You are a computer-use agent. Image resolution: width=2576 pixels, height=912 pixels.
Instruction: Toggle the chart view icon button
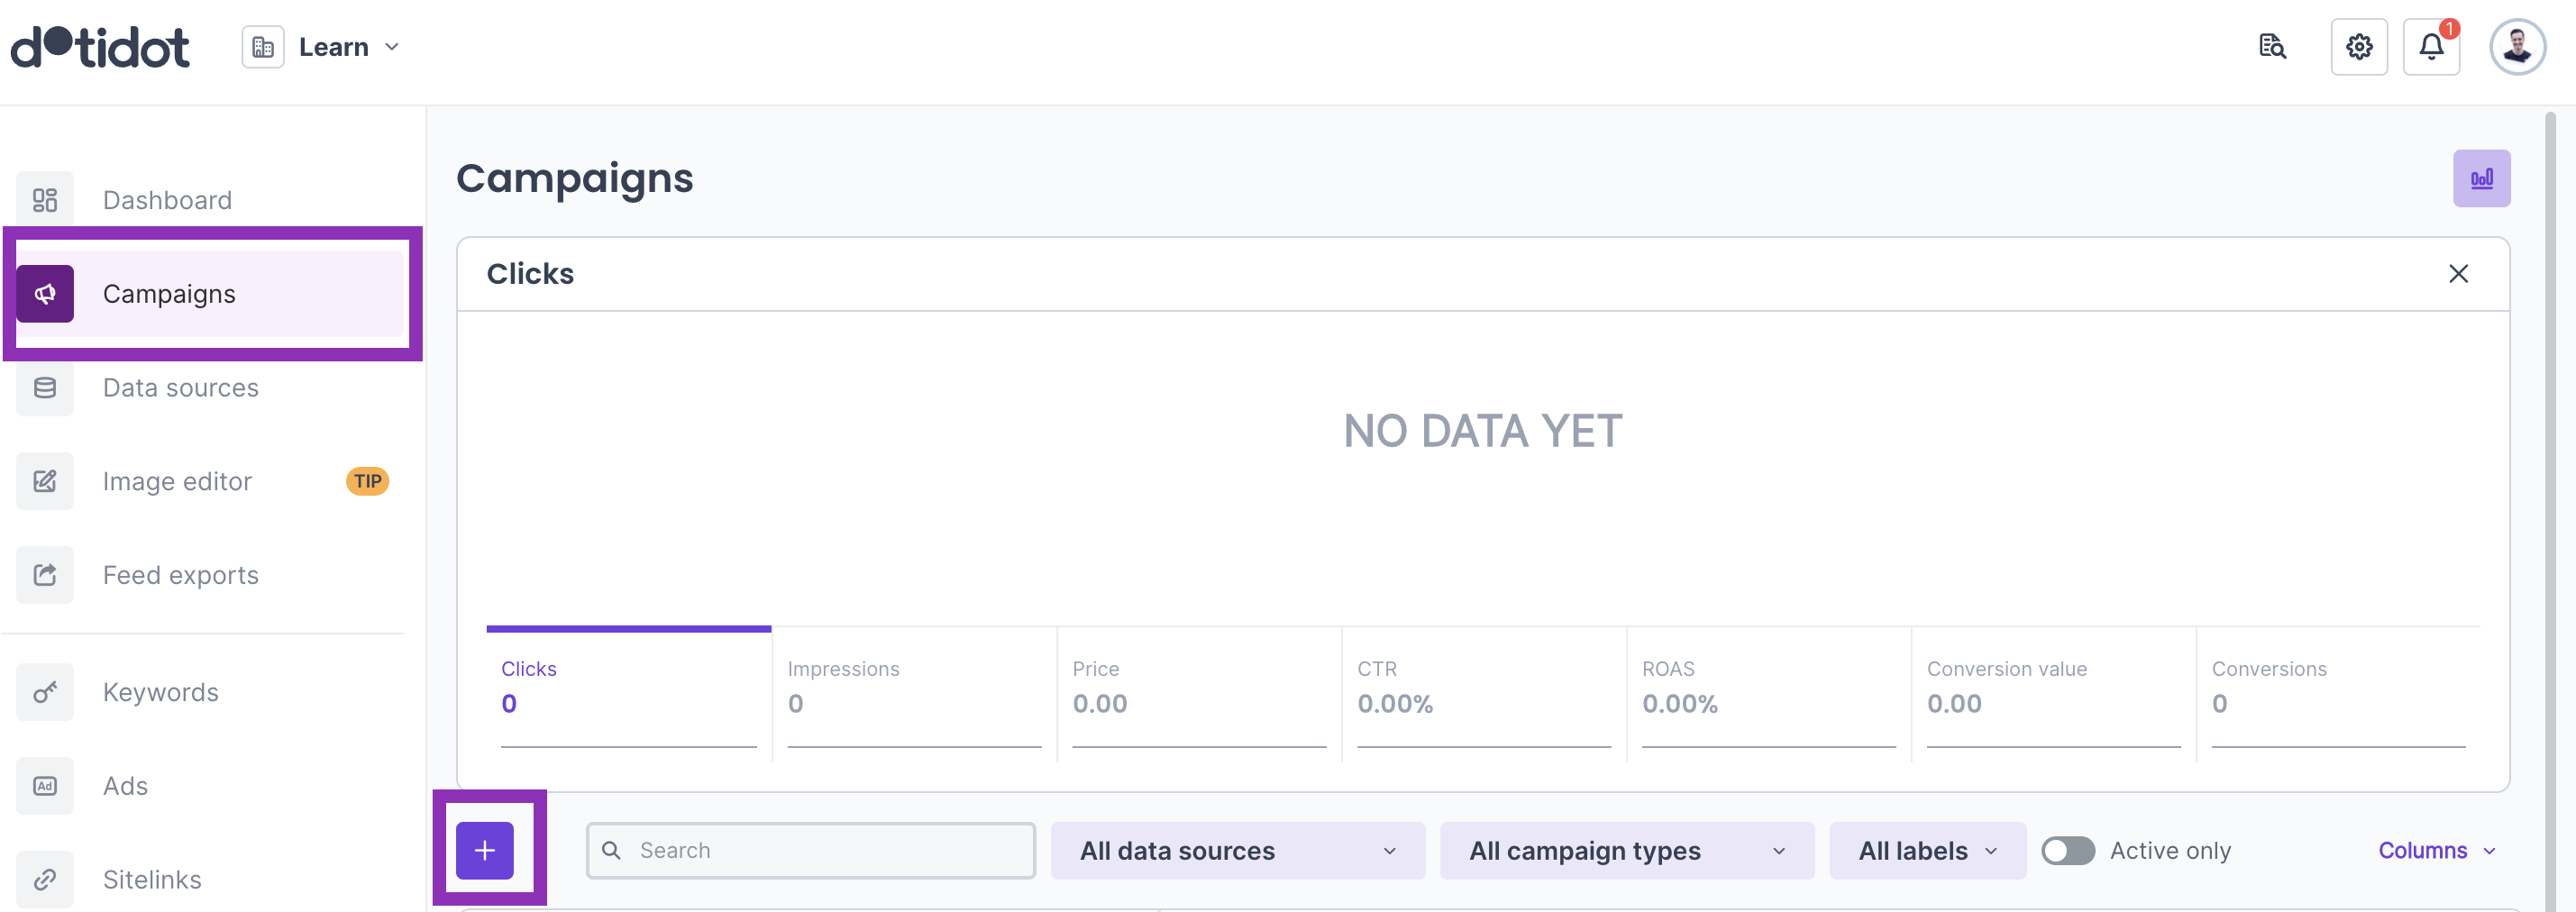tap(2480, 179)
